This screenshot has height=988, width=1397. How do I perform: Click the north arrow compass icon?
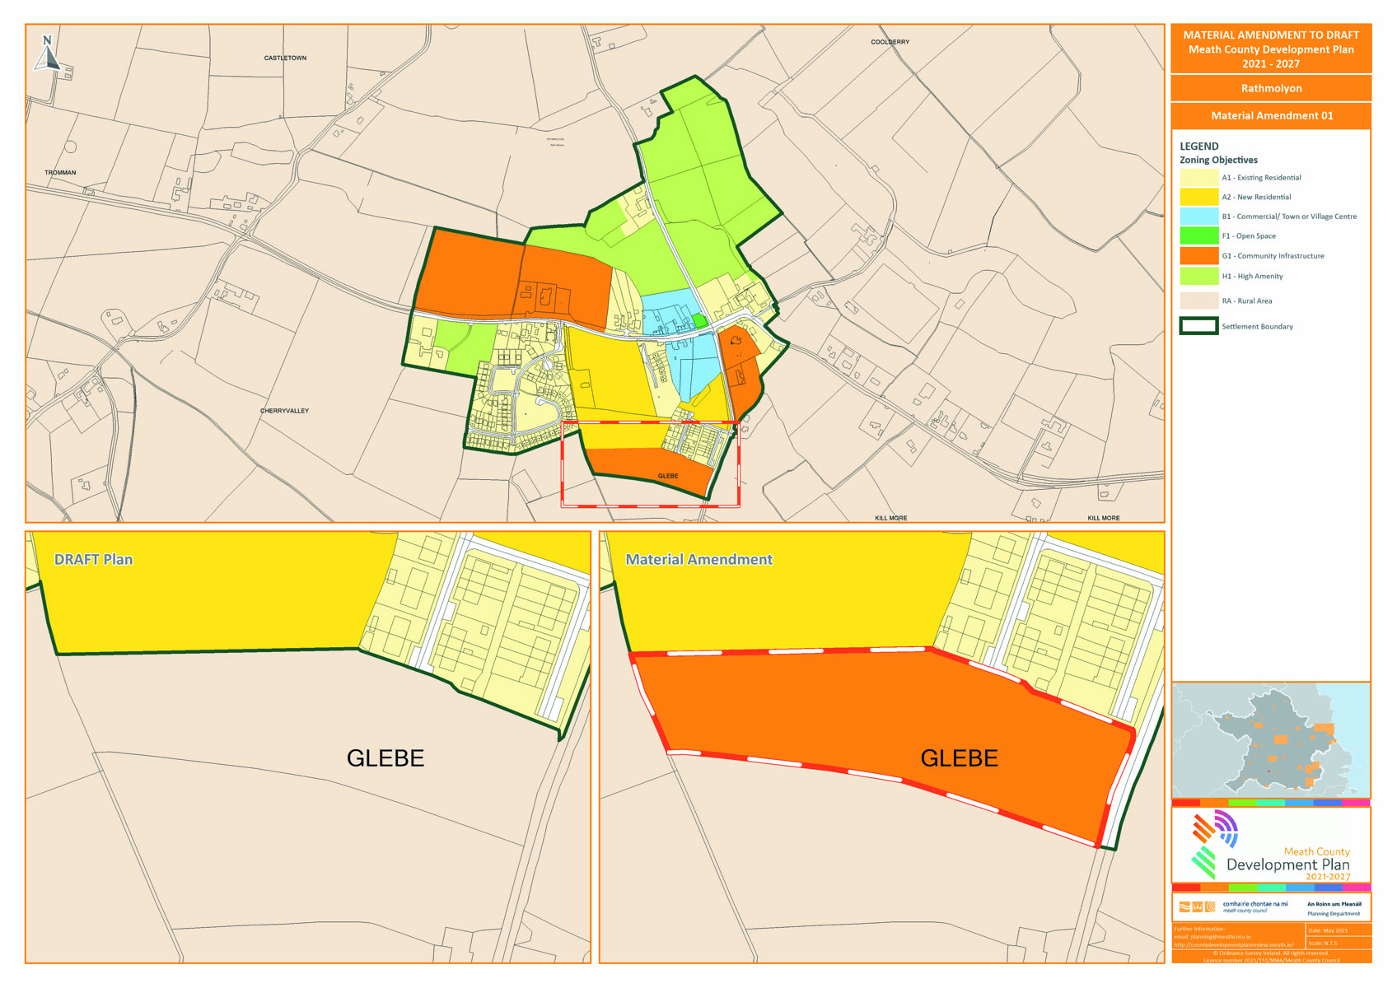coord(49,54)
